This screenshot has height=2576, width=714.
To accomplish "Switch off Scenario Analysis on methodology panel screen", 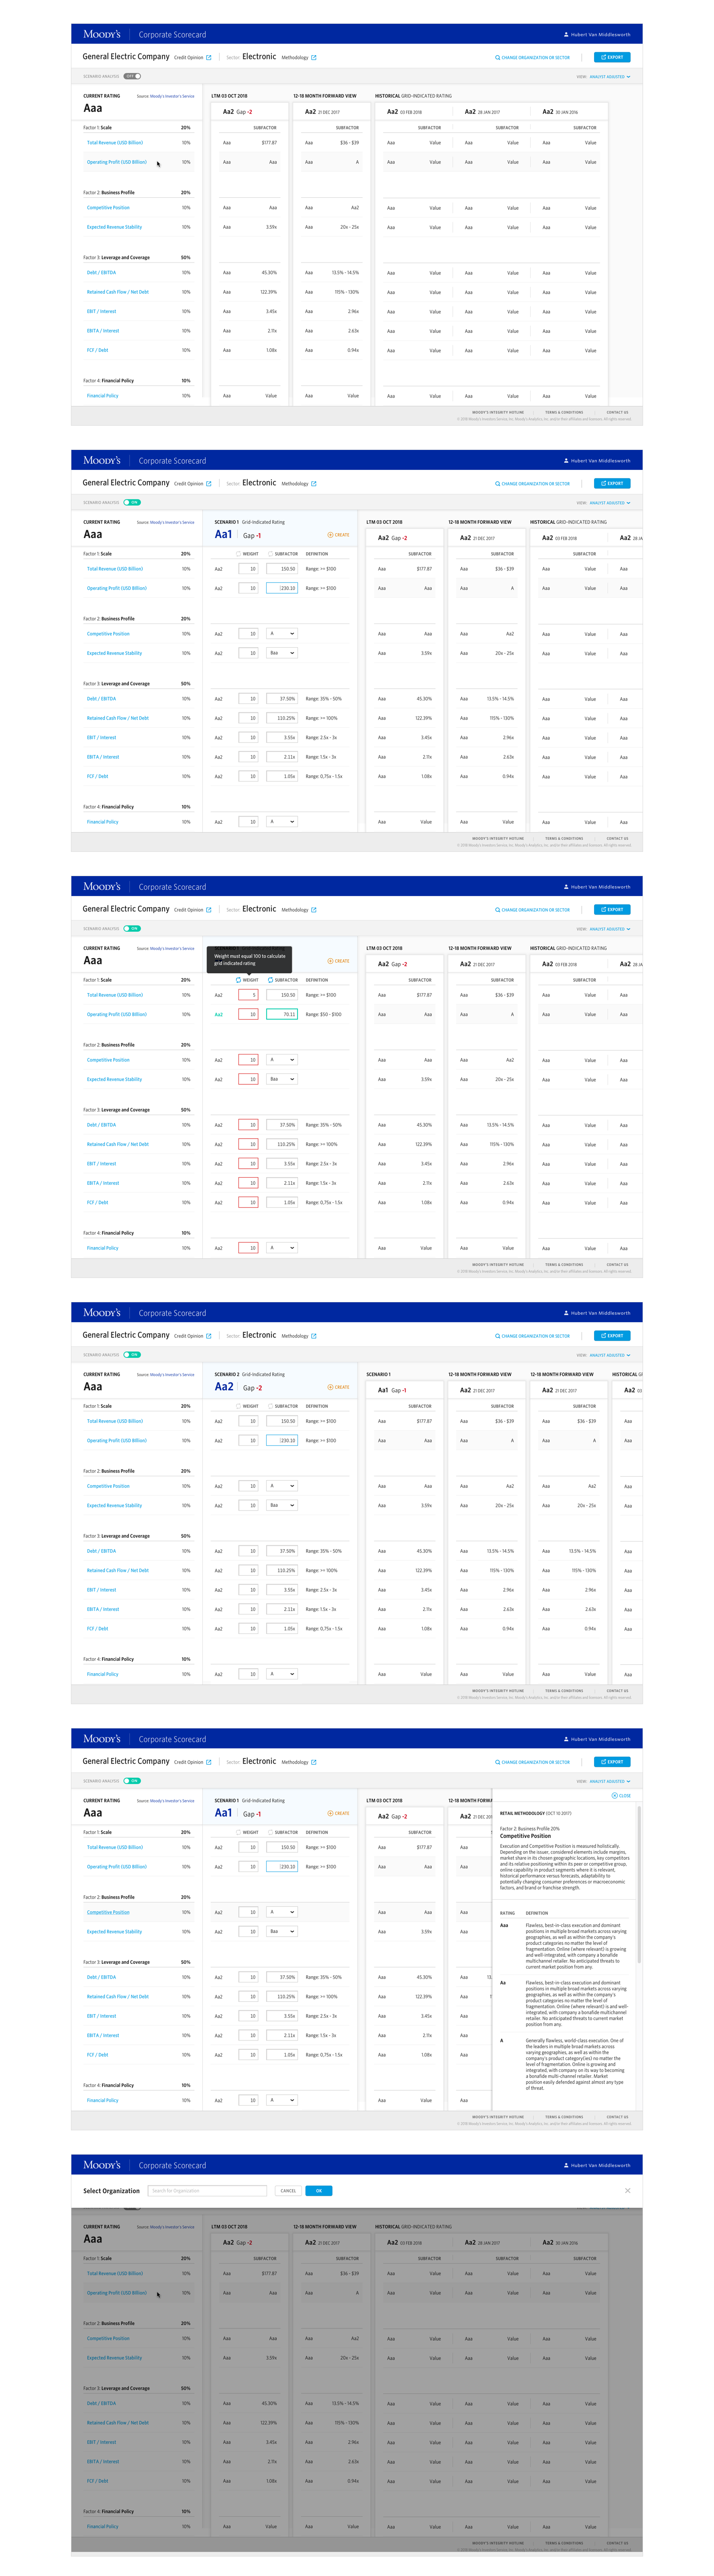I will 132,1781.
